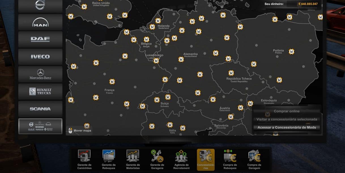Image resolution: width=345 pixels, height=173 pixels.
Task: Pick the DAF brand filter
Action: [40, 40]
